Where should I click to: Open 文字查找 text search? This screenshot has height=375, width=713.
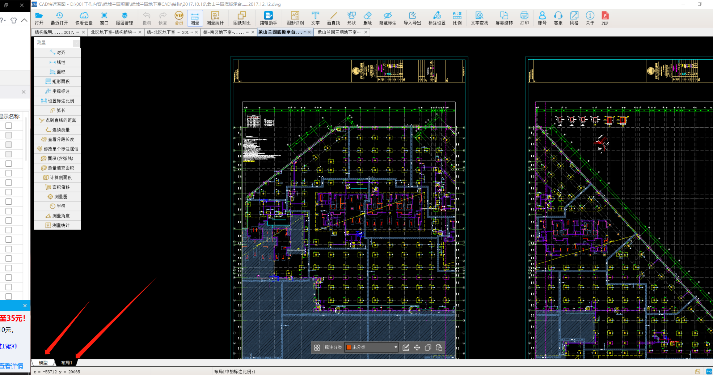[x=480, y=18]
